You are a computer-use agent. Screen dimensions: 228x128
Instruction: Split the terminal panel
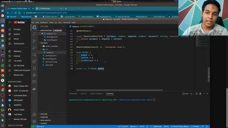(x=197, y=94)
